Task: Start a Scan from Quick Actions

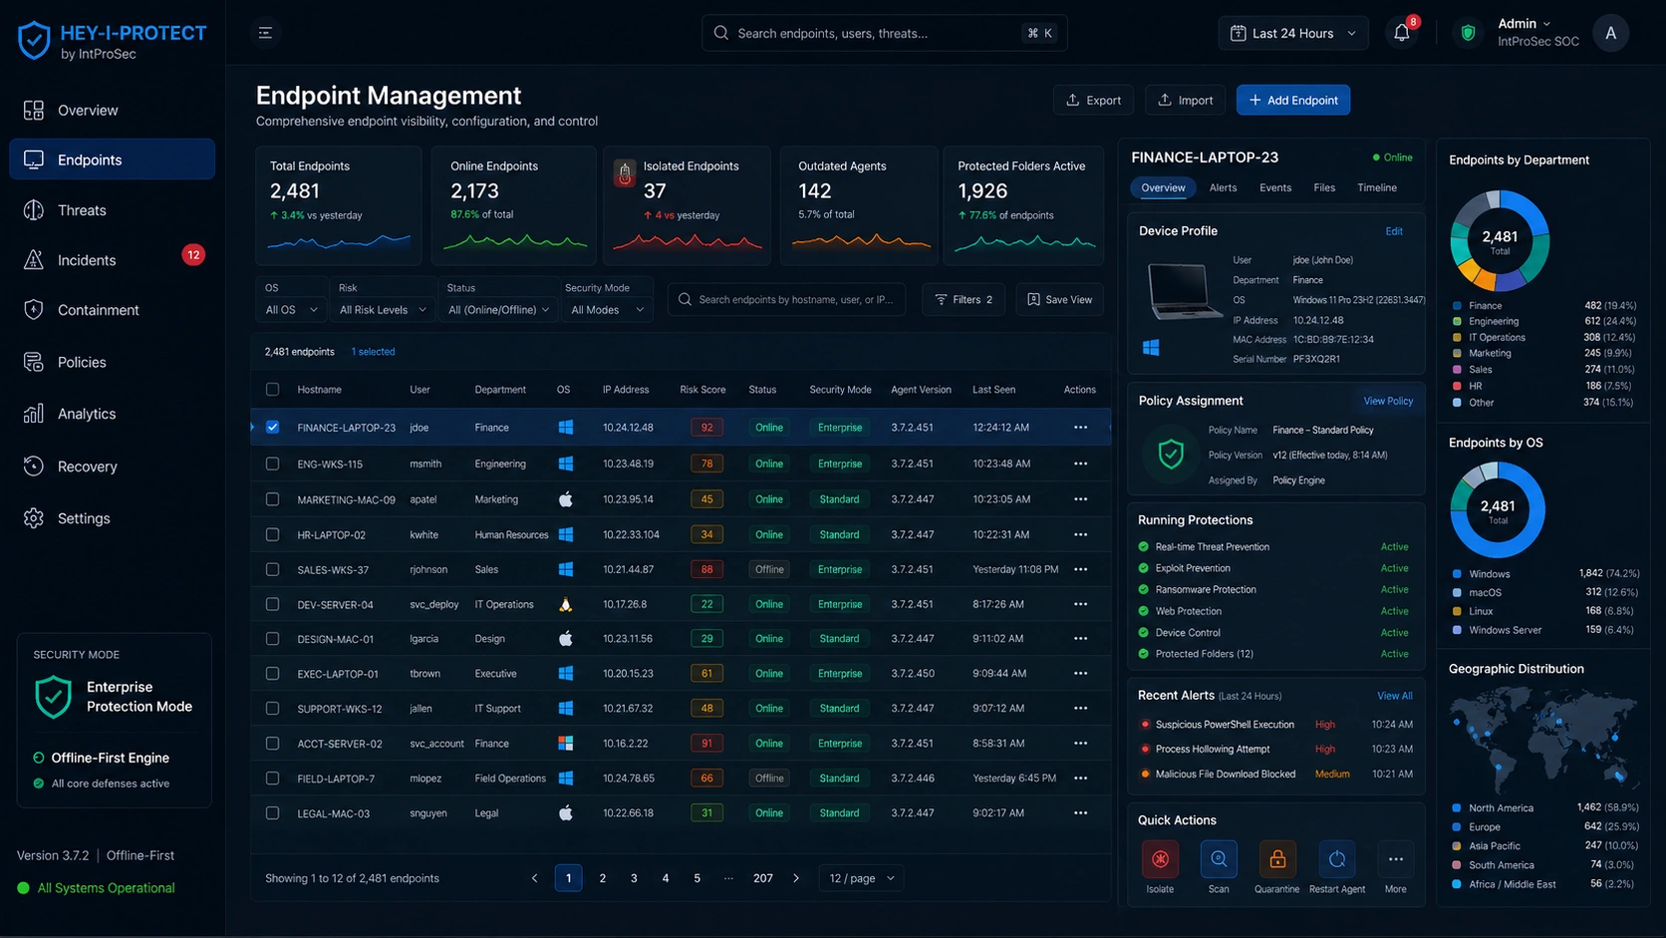Action: pyautogui.click(x=1219, y=859)
